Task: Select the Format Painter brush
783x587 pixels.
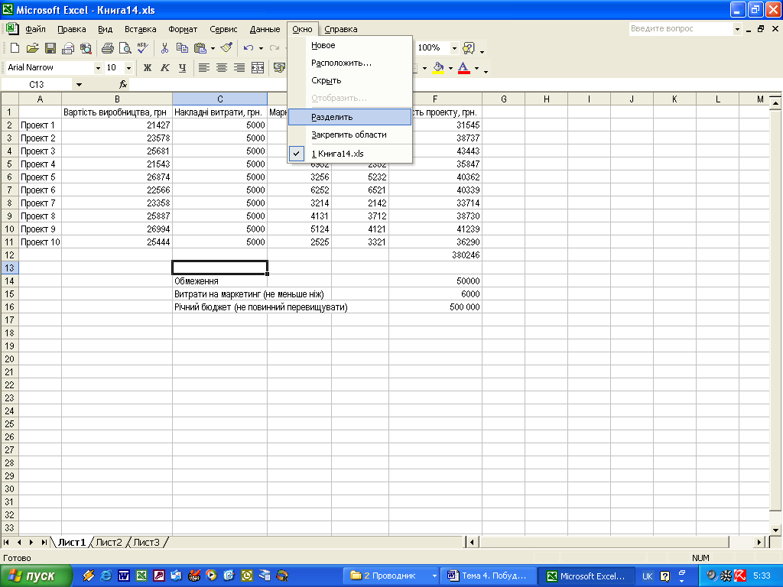Action: coord(226,48)
